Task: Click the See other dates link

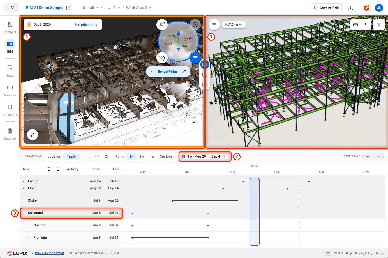Action: coord(86,25)
